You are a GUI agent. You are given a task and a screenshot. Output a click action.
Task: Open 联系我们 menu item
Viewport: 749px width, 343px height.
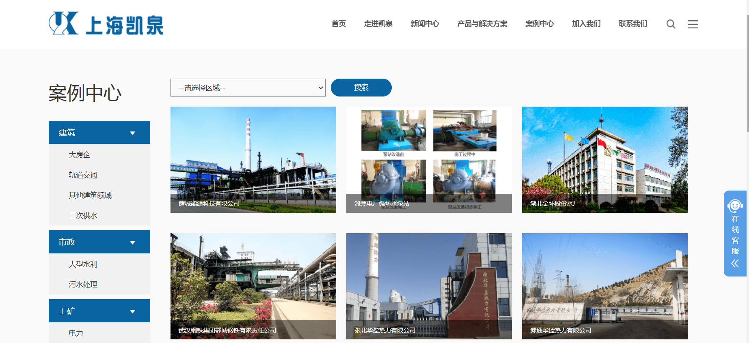pos(633,24)
